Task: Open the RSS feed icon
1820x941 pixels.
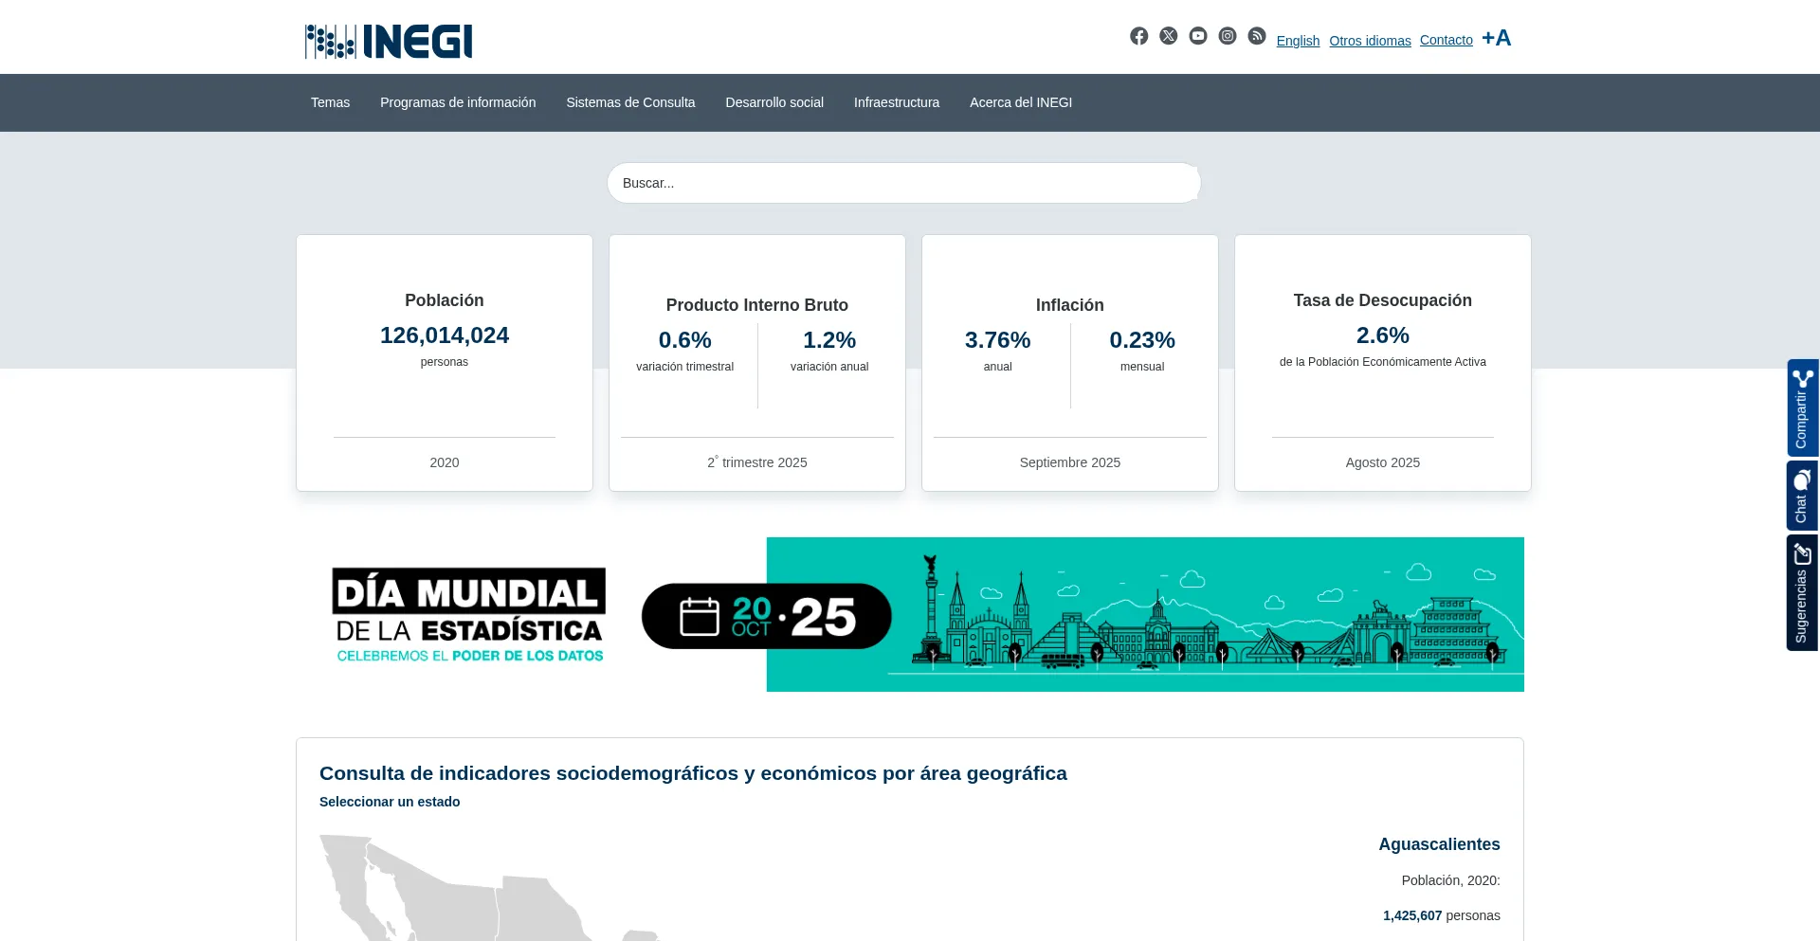Action: [x=1257, y=36]
